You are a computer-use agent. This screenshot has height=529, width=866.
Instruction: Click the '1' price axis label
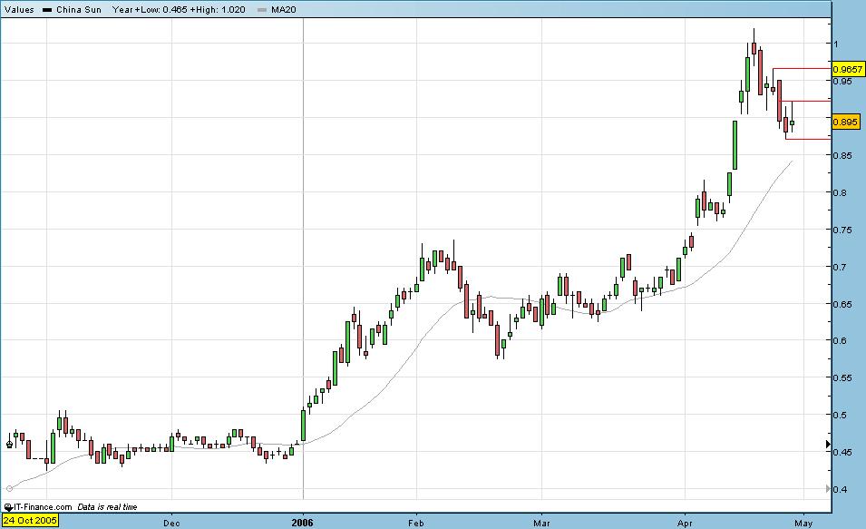coord(836,44)
